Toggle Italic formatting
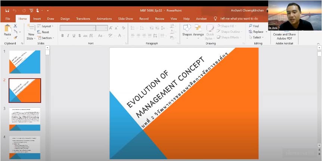This screenshot has height=161, width=322. [68, 36]
